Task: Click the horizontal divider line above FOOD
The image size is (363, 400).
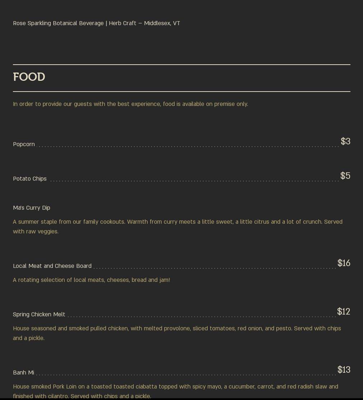Action: click(181, 65)
